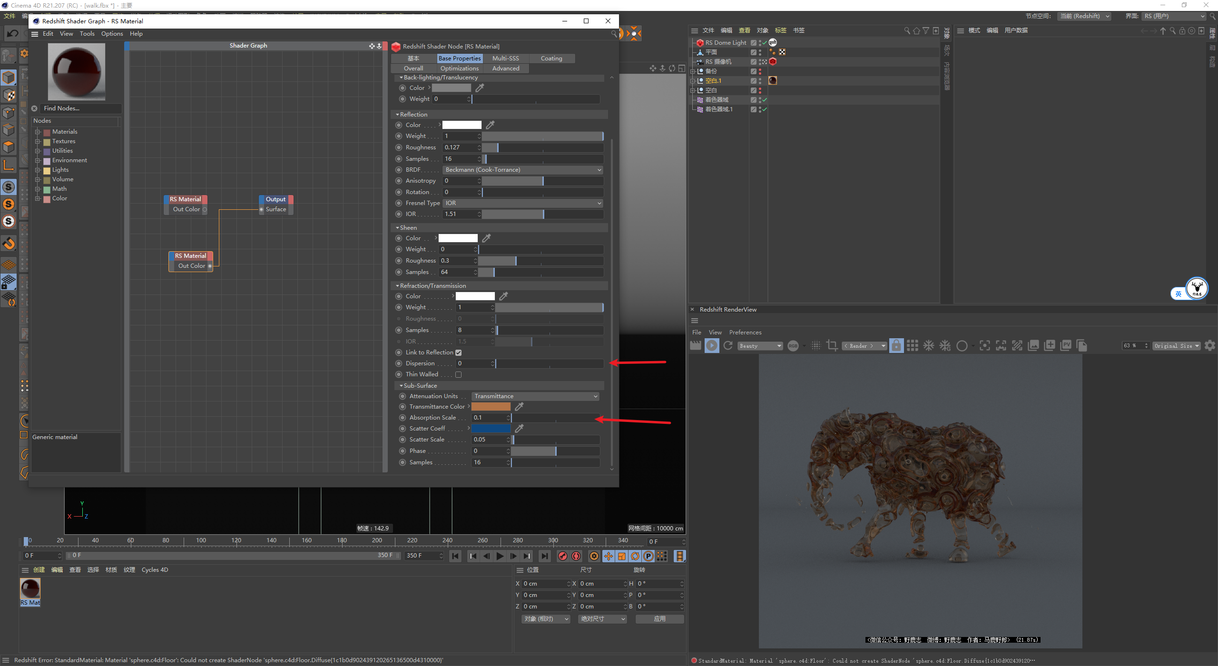
Task: Click the crop region icon in RenderView
Action: tap(832, 346)
